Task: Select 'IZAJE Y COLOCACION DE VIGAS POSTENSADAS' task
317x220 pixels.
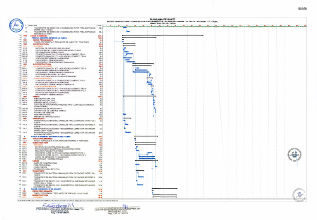Action: 56,76
